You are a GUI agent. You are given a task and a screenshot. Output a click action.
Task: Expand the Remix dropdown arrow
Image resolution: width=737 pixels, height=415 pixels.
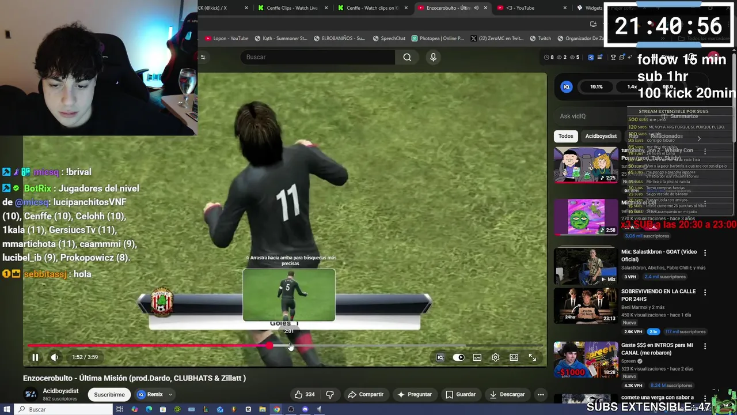[170, 394]
